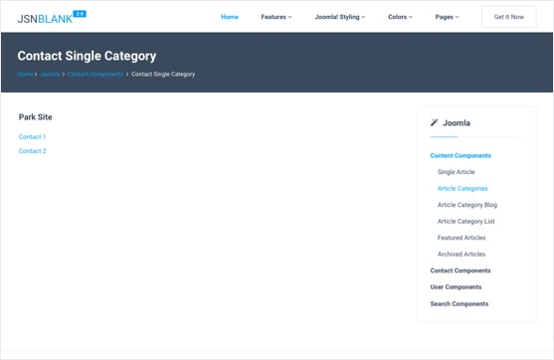Click the JSN Blank logo

52,17
